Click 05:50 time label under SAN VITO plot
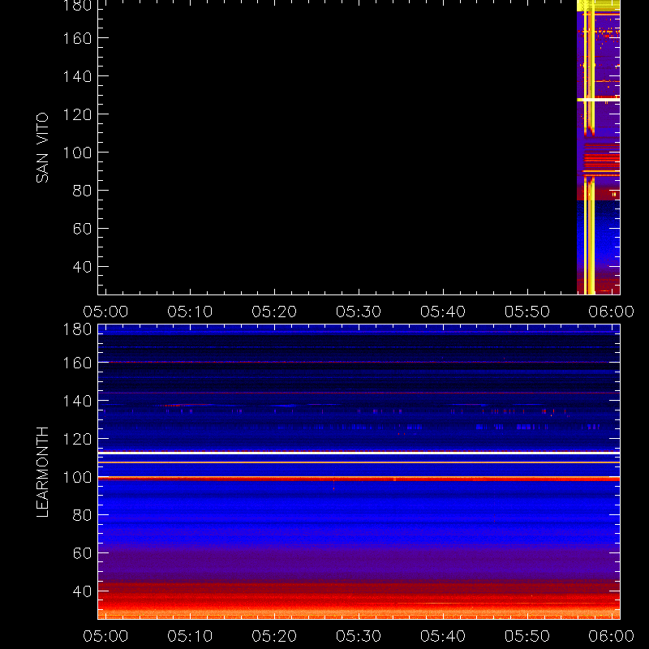The height and width of the screenshot is (649, 649). 527,312
